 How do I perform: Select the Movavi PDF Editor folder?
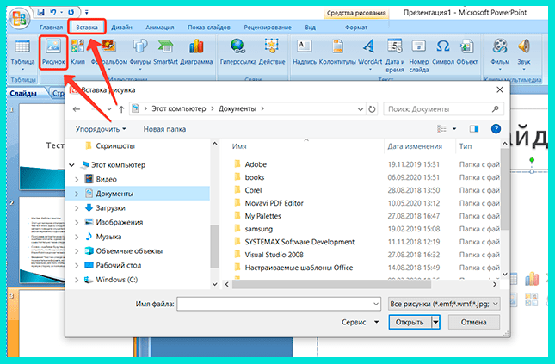click(274, 203)
